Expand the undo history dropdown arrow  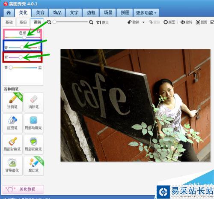[143, 22]
